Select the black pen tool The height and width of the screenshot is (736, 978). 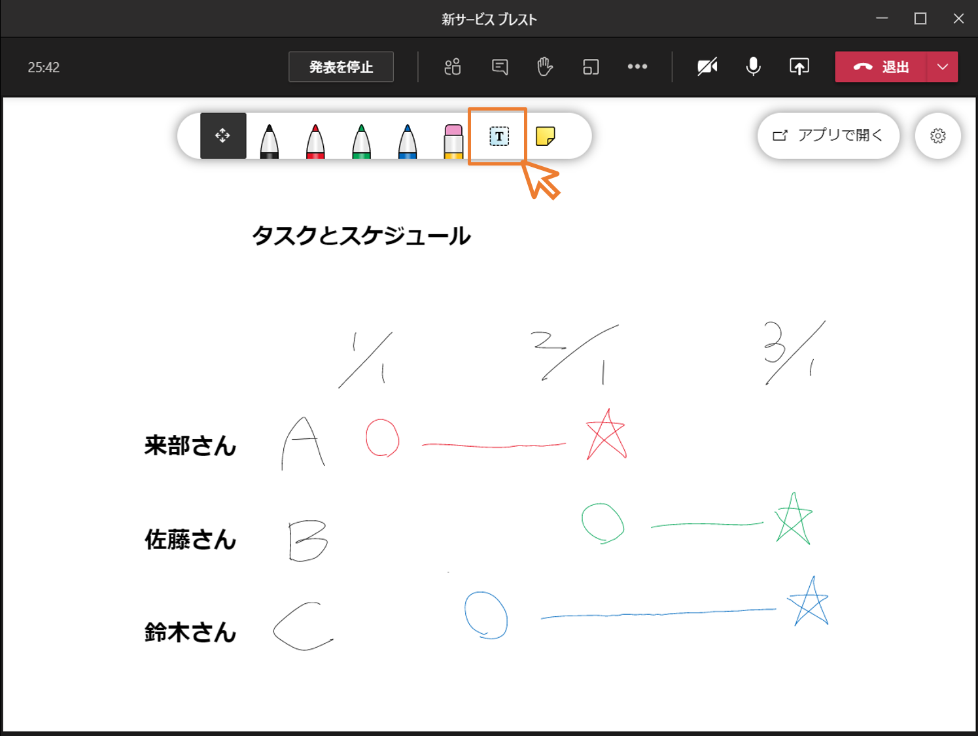tap(270, 140)
